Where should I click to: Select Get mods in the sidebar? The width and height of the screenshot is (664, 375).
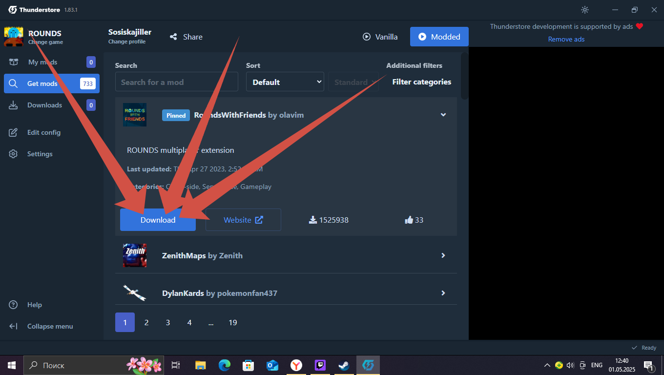coord(51,83)
